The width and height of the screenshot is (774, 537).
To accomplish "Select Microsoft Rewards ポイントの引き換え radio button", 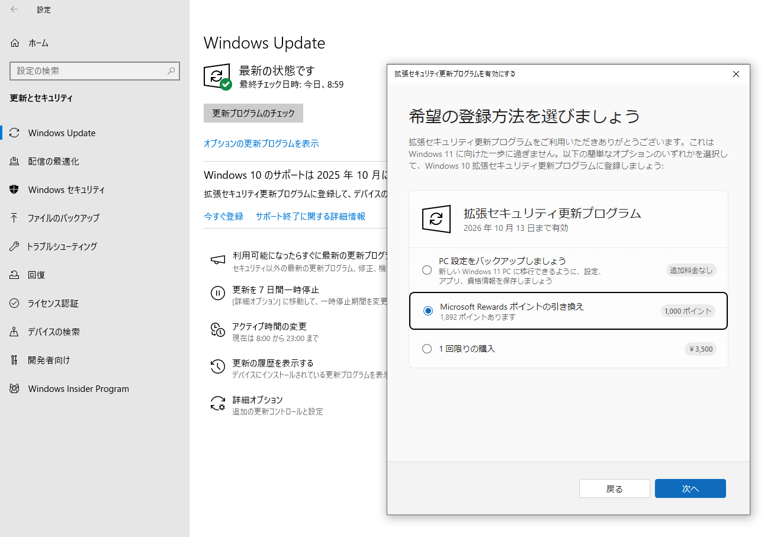I will (428, 311).
